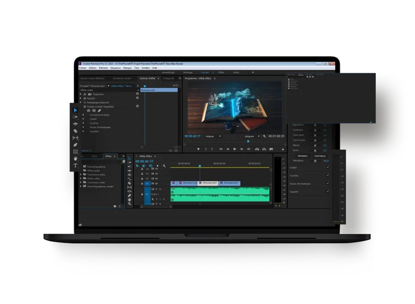415x304 pixels.
Task: Open the Fichier menu
Action: (x=83, y=68)
